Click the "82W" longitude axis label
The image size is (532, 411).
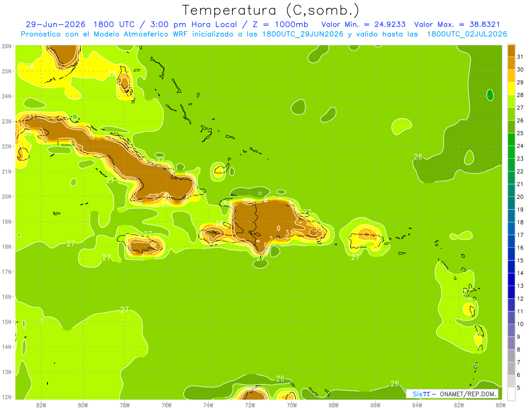(41, 405)
